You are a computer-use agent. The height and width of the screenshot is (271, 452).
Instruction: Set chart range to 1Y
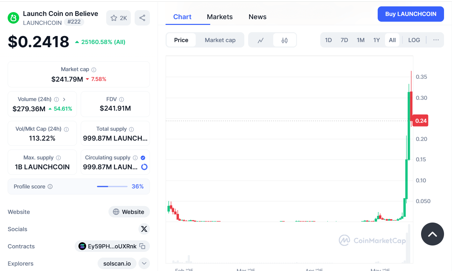pyautogui.click(x=377, y=40)
